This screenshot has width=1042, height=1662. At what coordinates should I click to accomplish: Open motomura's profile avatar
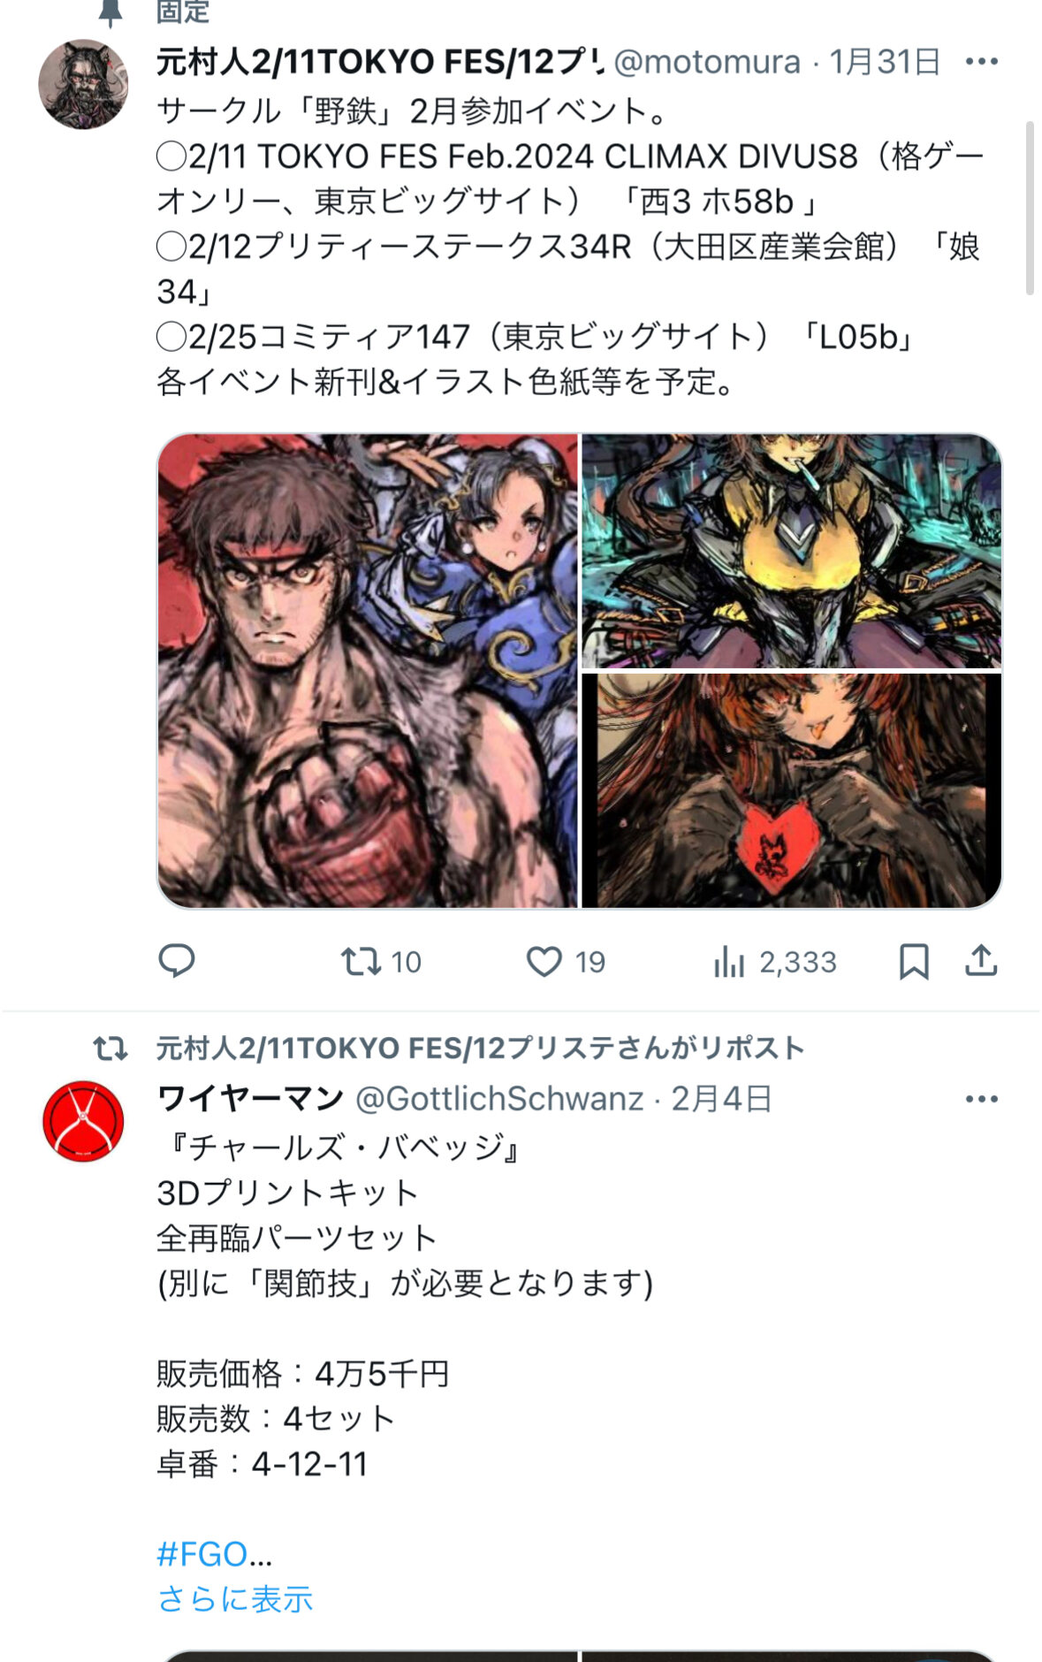pyautogui.click(x=83, y=84)
